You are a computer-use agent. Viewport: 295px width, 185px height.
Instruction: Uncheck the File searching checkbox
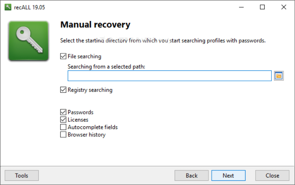[x=63, y=56]
